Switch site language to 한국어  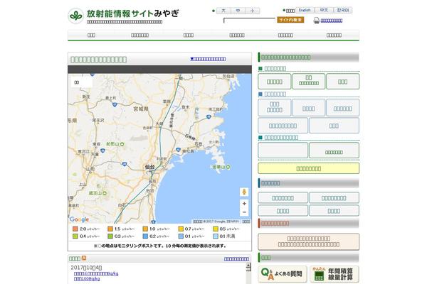[x=343, y=10]
